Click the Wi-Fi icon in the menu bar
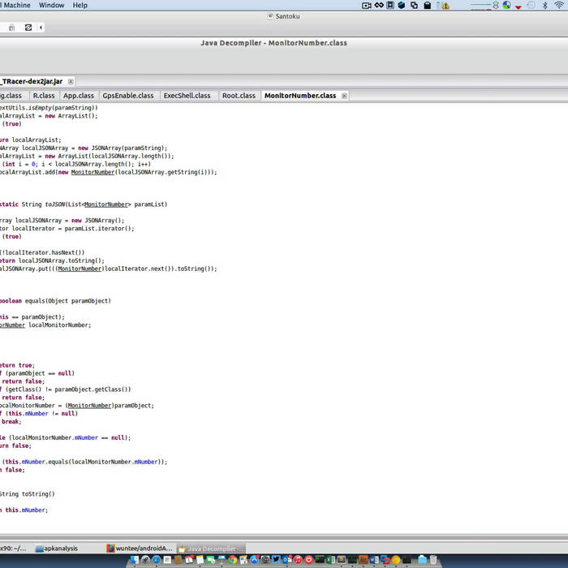The height and width of the screenshot is (568, 568). pyautogui.click(x=559, y=5)
